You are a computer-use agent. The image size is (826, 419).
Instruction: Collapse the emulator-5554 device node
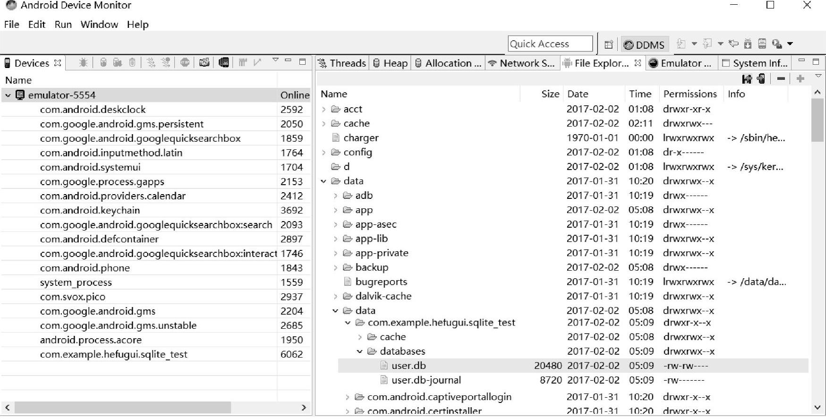8,95
